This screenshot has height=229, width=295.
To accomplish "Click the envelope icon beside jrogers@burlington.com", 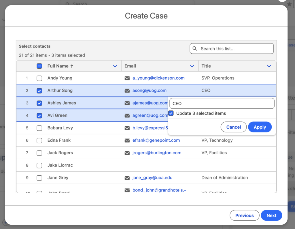I will (127, 153).
